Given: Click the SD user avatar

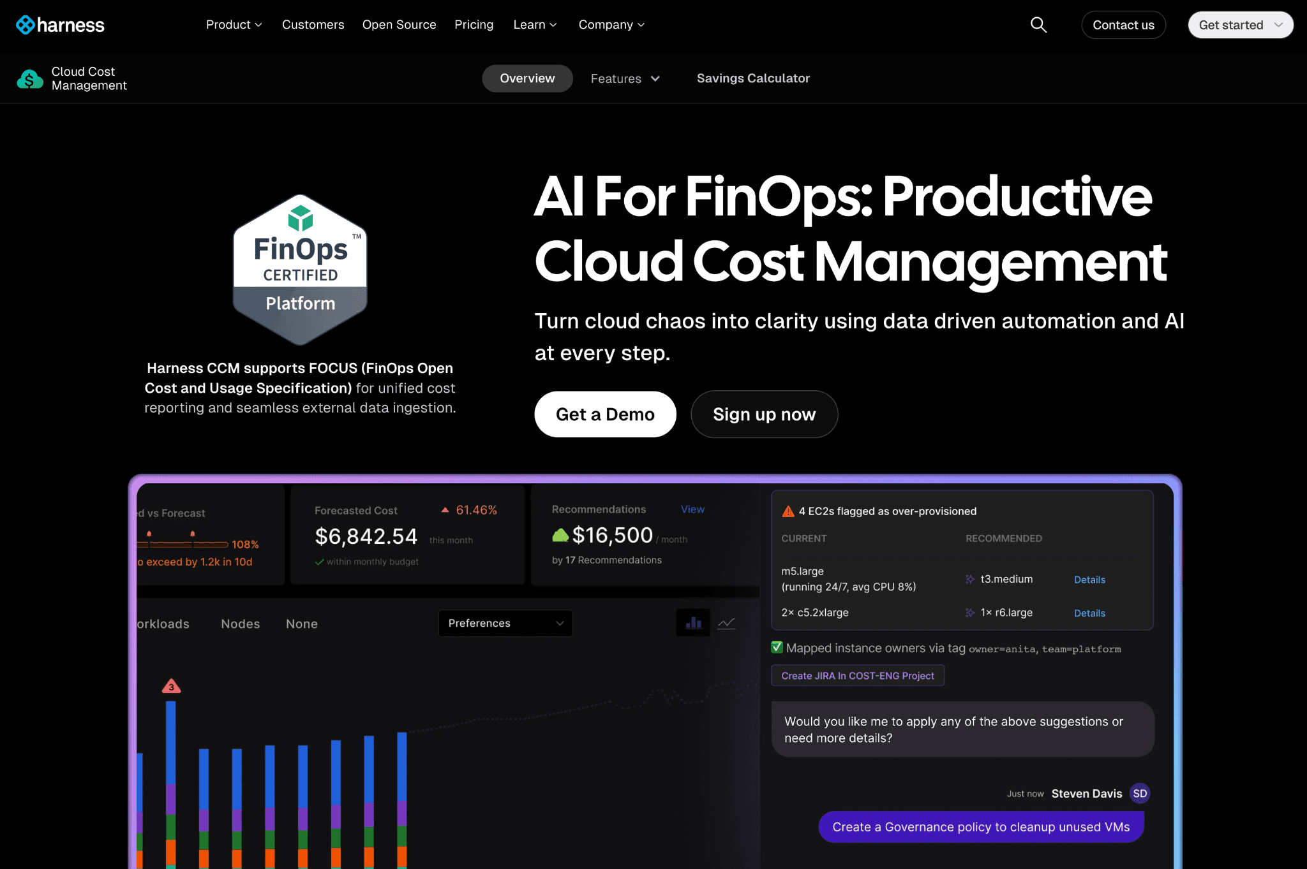Looking at the screenshot, I should [1140, 793].
